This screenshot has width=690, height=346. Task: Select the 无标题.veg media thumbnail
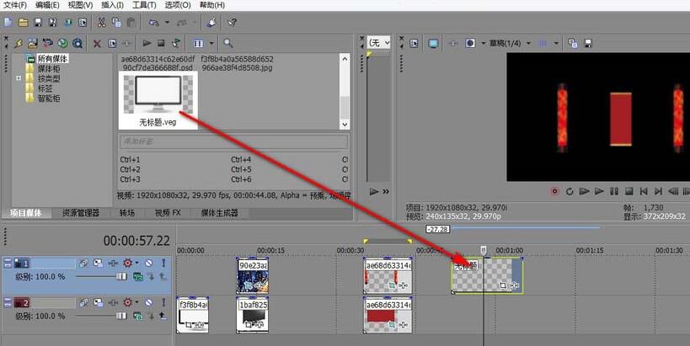159,101
